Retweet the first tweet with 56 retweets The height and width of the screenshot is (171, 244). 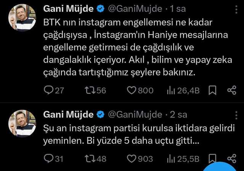[x=90, y=90]
